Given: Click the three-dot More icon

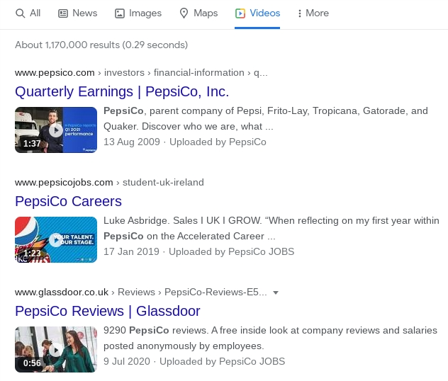Looking at the screenshot, I should 299,13.
